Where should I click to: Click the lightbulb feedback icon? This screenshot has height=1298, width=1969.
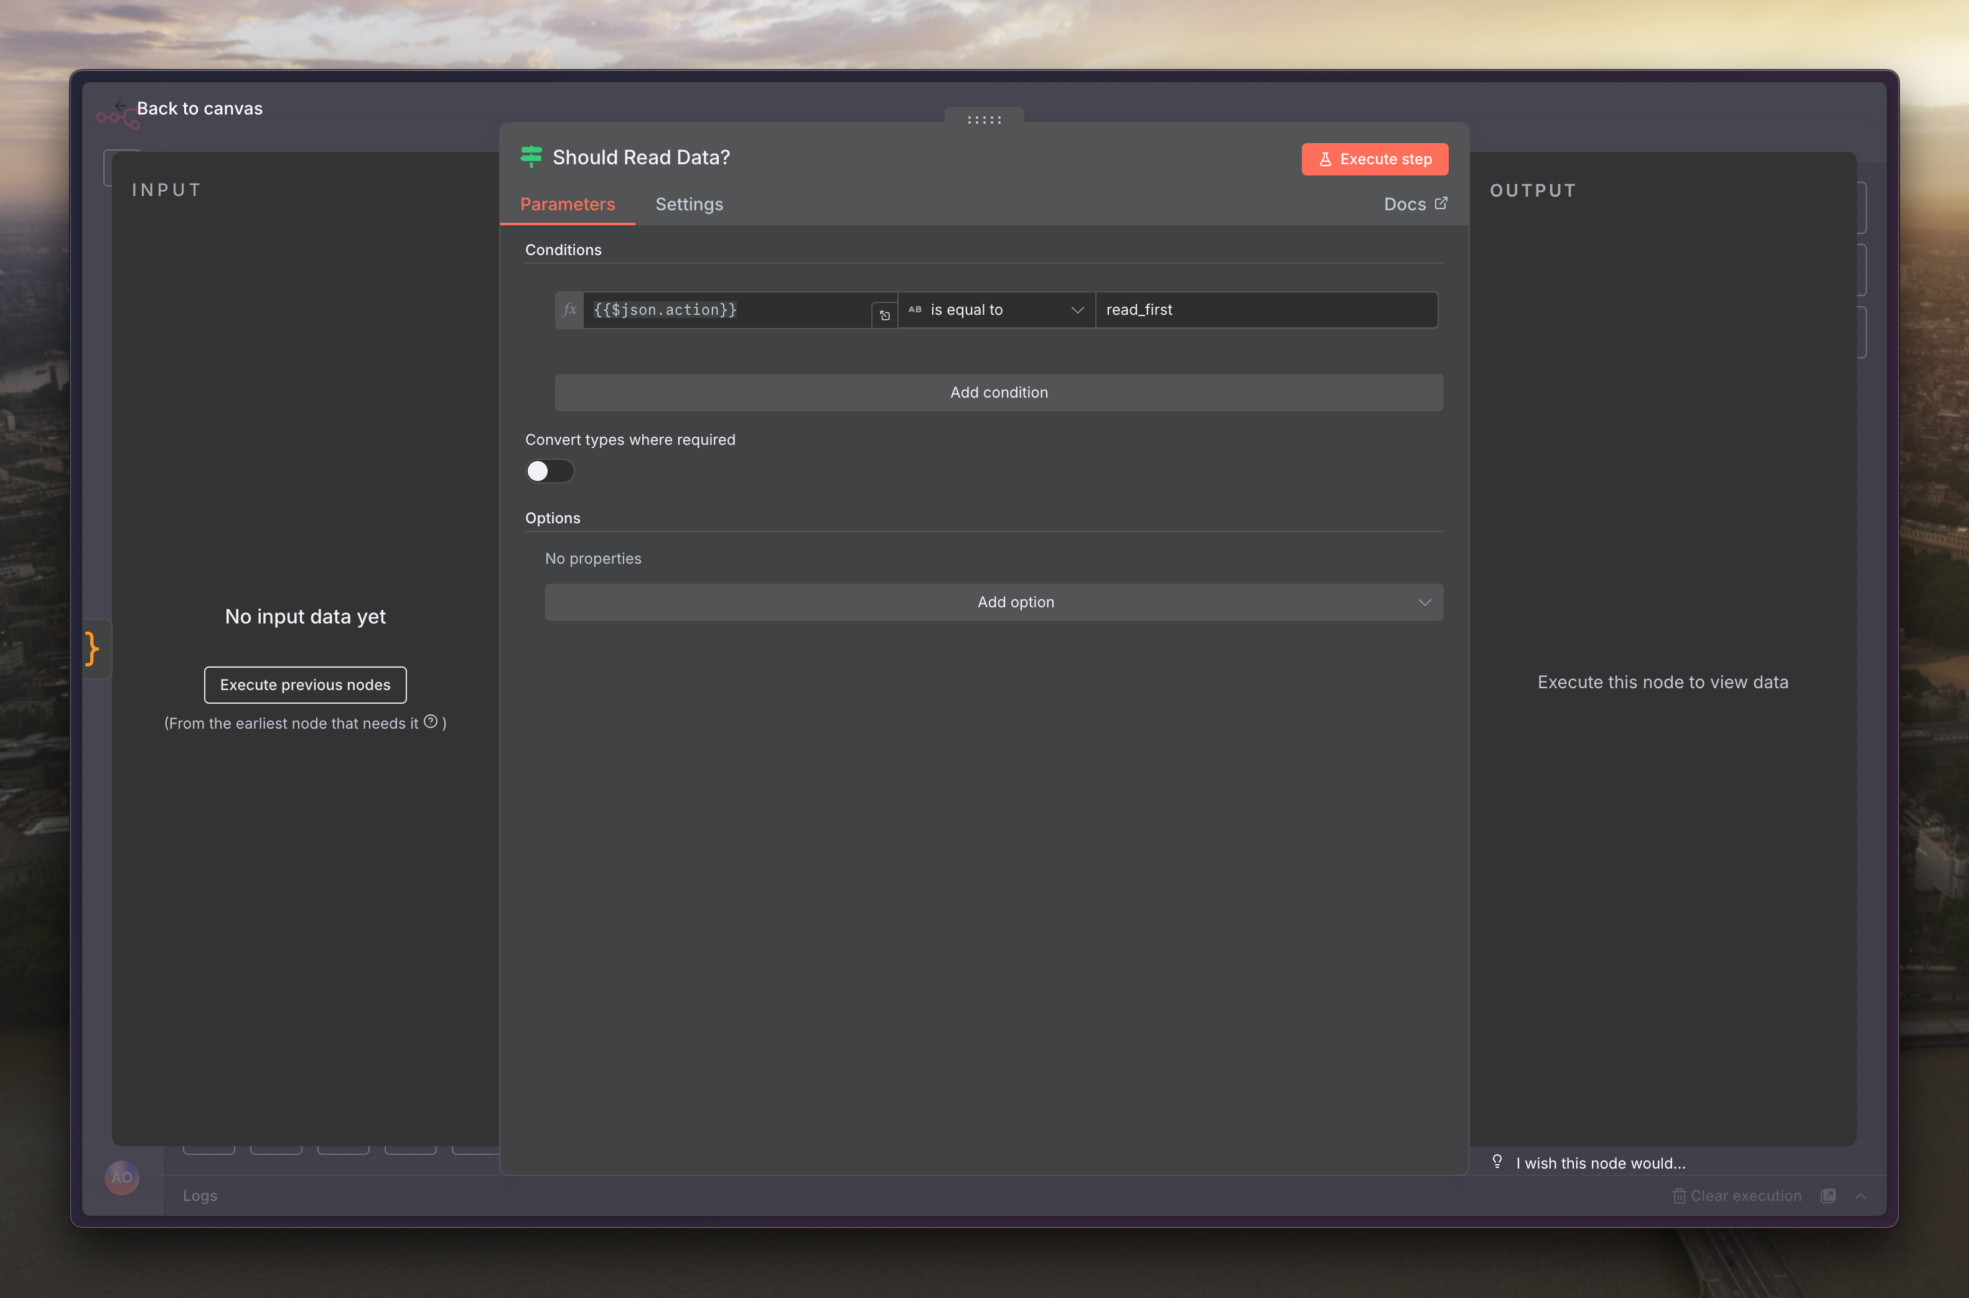click(1497, 1161)
